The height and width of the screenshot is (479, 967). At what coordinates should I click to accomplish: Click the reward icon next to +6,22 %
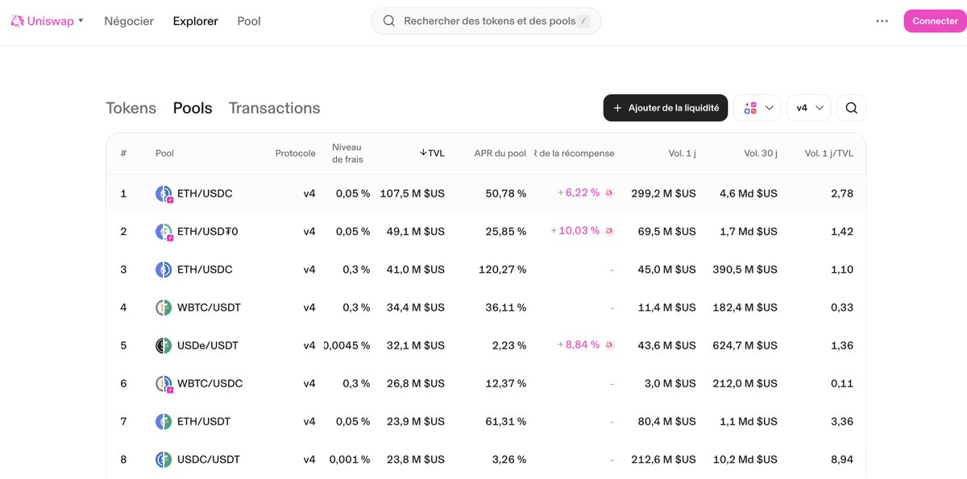[610, 193]
